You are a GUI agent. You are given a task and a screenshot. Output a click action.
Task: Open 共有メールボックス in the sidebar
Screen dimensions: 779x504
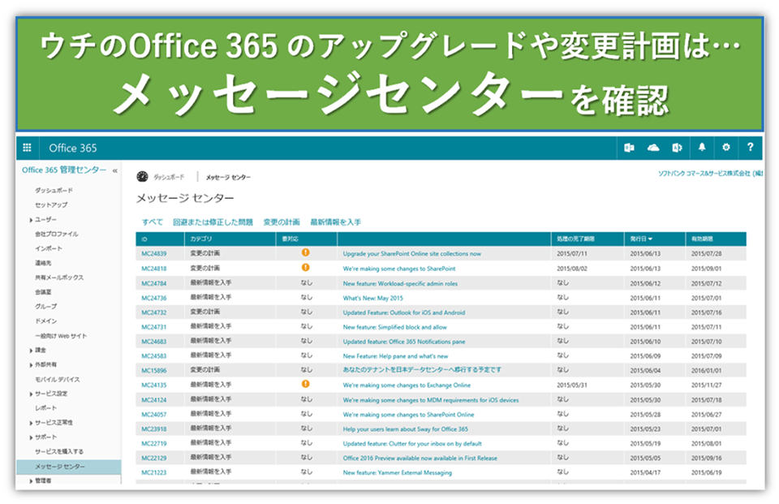pyautogui.click(x=59, y=278)
